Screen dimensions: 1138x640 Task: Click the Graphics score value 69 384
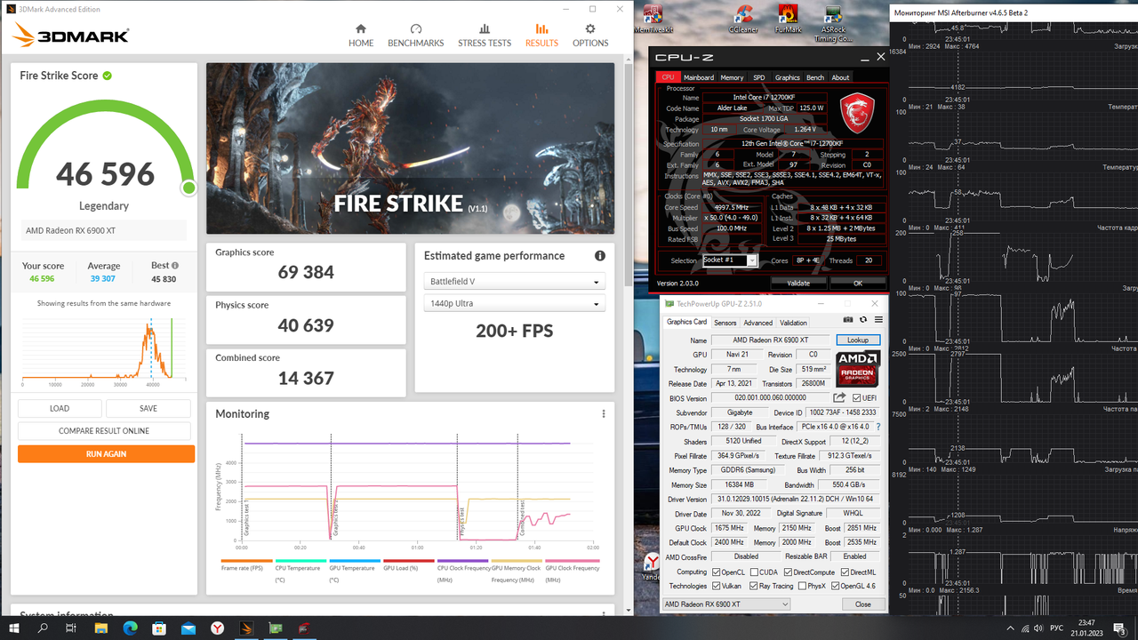coord(306,272)
